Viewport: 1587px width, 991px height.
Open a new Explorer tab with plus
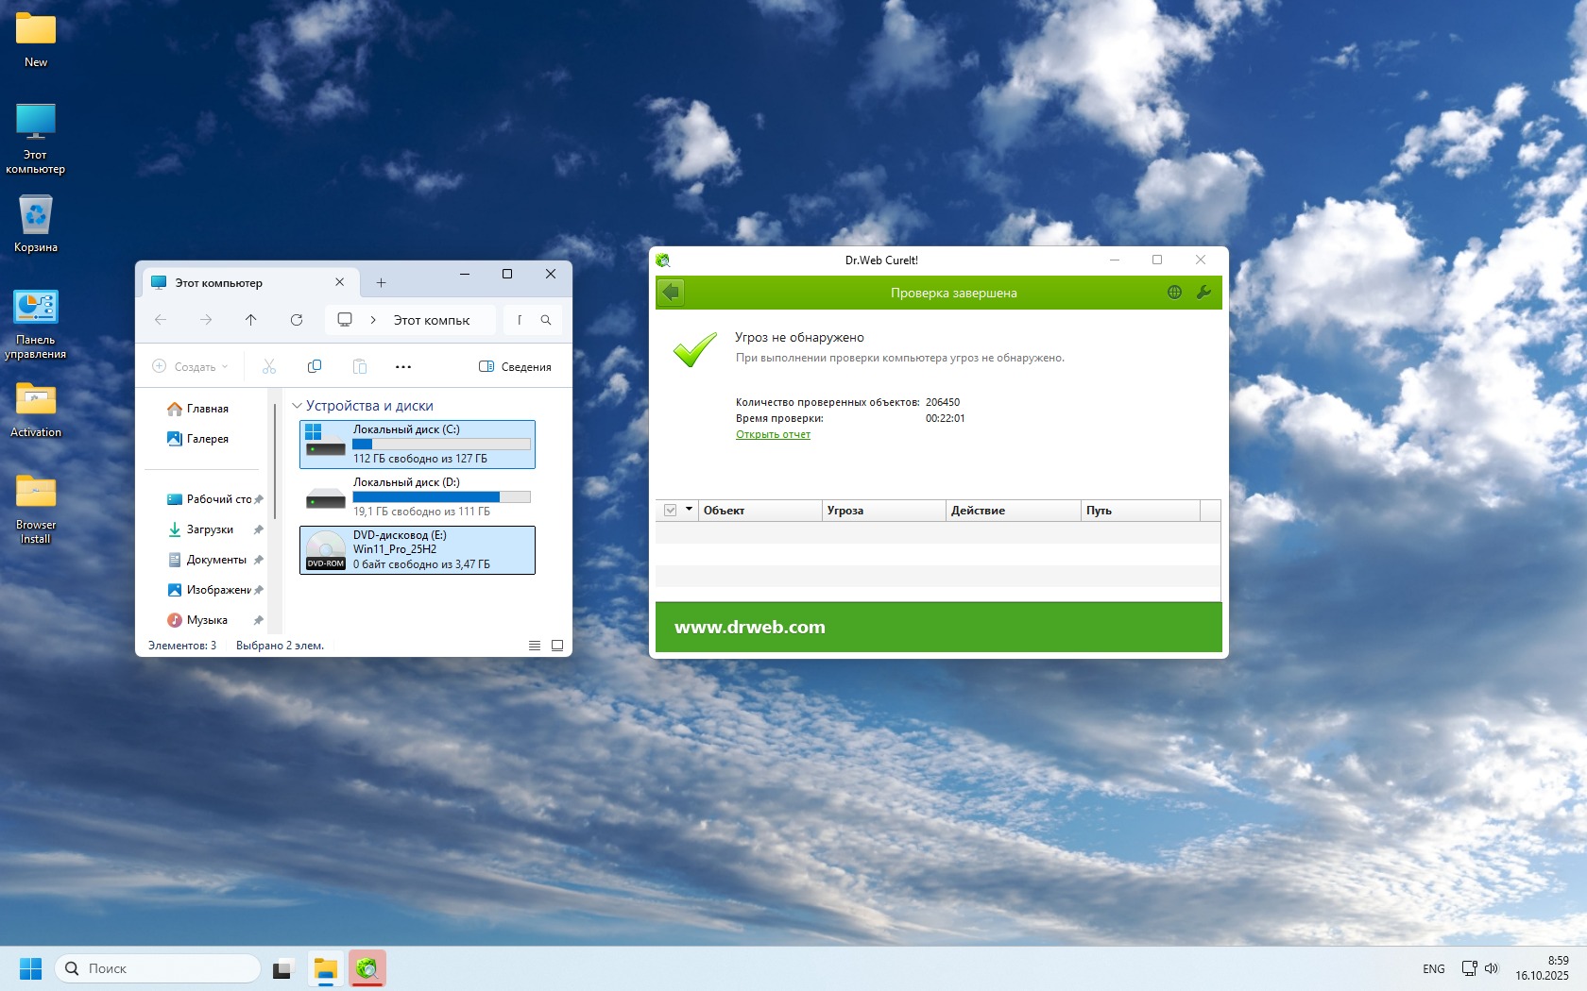382,283
